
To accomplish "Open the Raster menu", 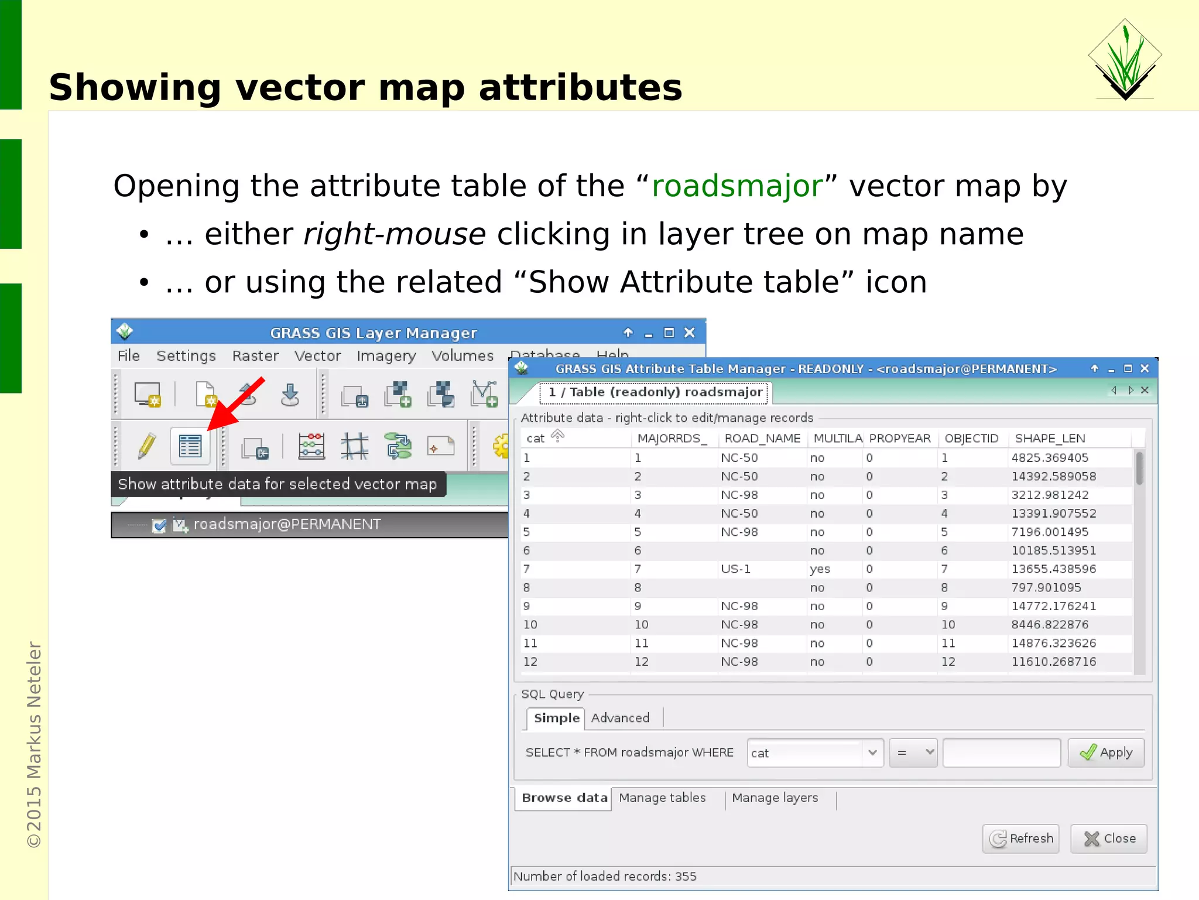I will (x=255, y=355).
